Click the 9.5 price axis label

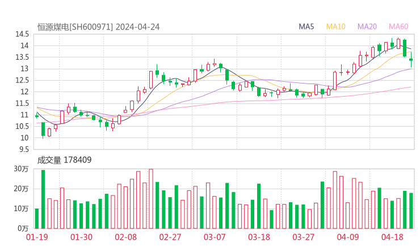[24, 149]
